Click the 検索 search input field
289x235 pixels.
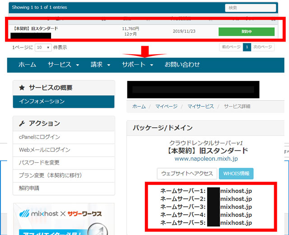tap(250, 8)
